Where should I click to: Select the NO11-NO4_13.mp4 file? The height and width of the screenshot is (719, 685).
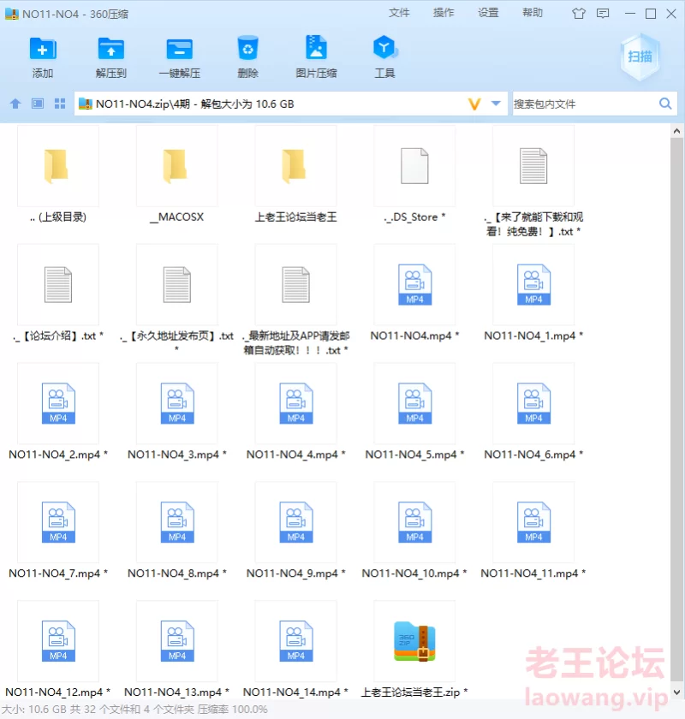[x=177, y=649]
